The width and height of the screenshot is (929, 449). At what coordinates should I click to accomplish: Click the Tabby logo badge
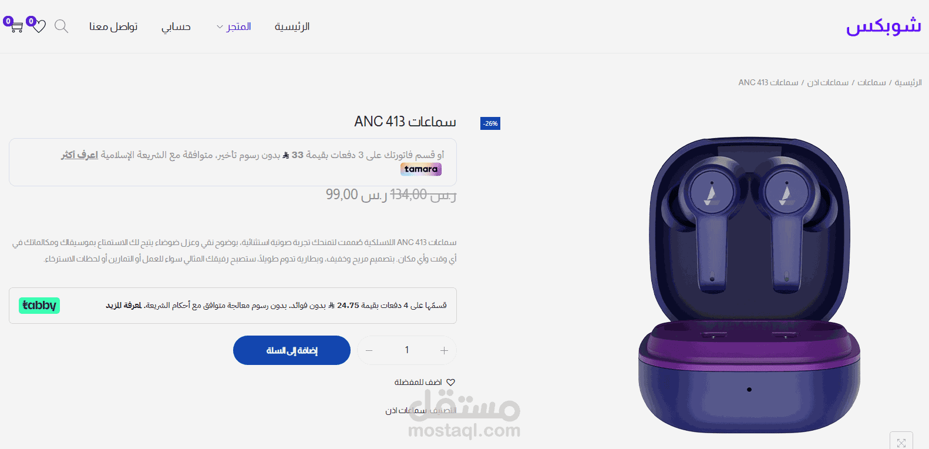pyautogui.click(x=39, y=306)
